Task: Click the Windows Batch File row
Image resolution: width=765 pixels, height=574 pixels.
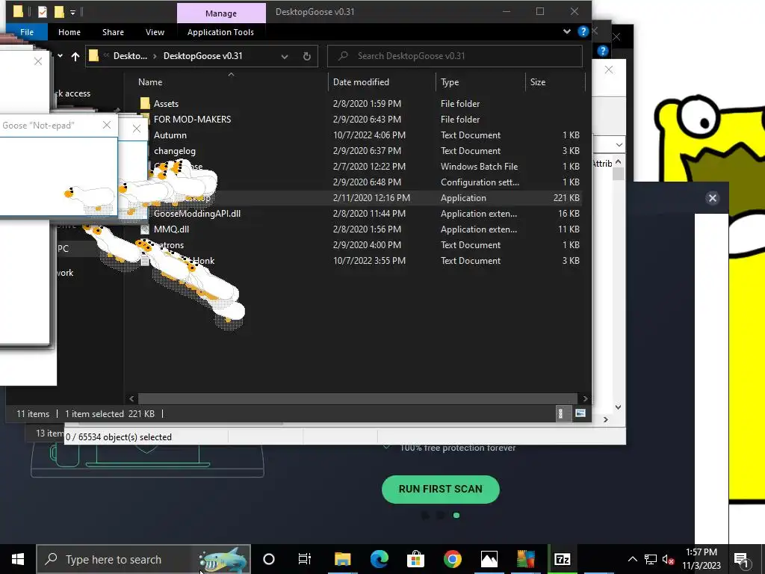Action: pos(359,167)
